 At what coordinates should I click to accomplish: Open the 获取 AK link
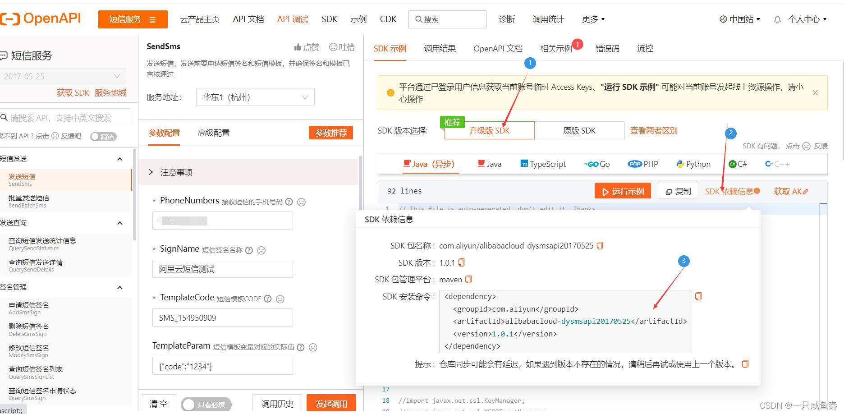(791, 191)
